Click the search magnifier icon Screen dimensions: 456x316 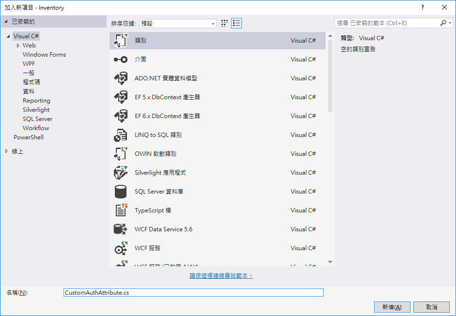click(443, 23)
